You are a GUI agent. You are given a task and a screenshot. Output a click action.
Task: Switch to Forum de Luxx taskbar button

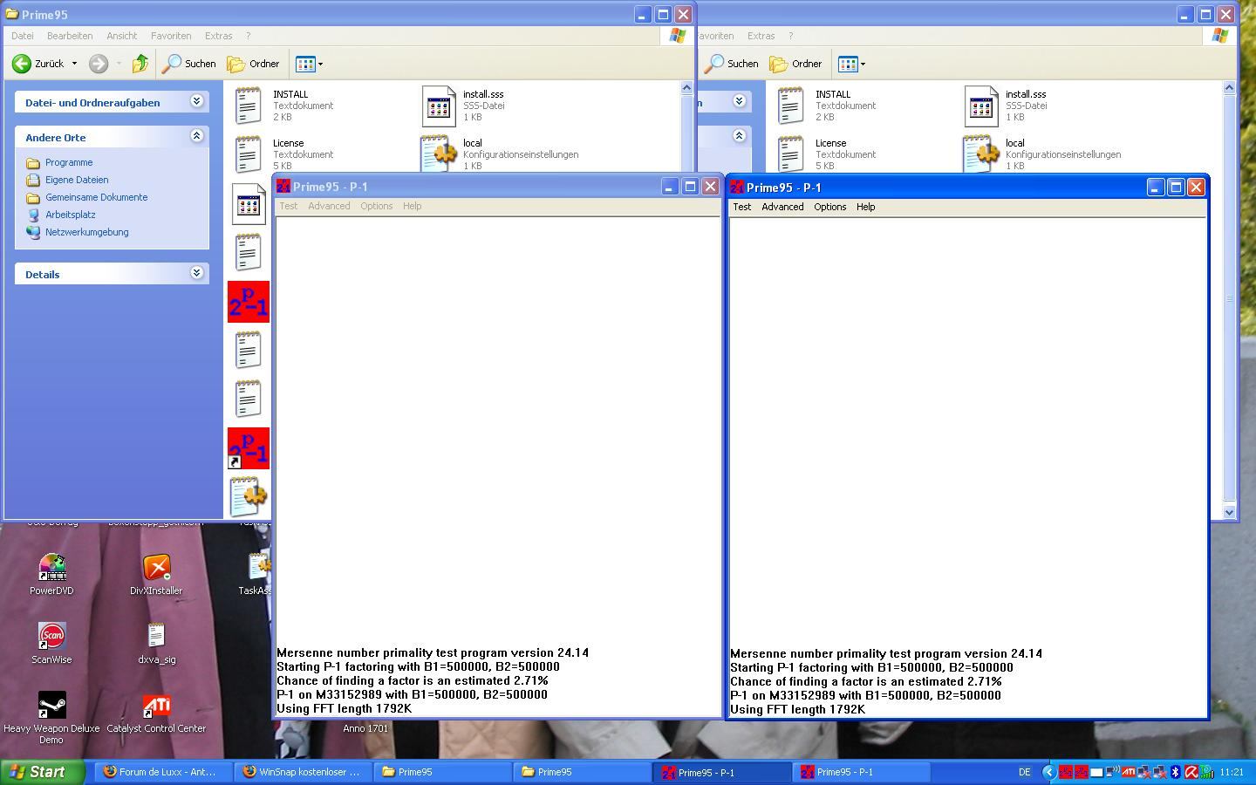click(163, 772)
